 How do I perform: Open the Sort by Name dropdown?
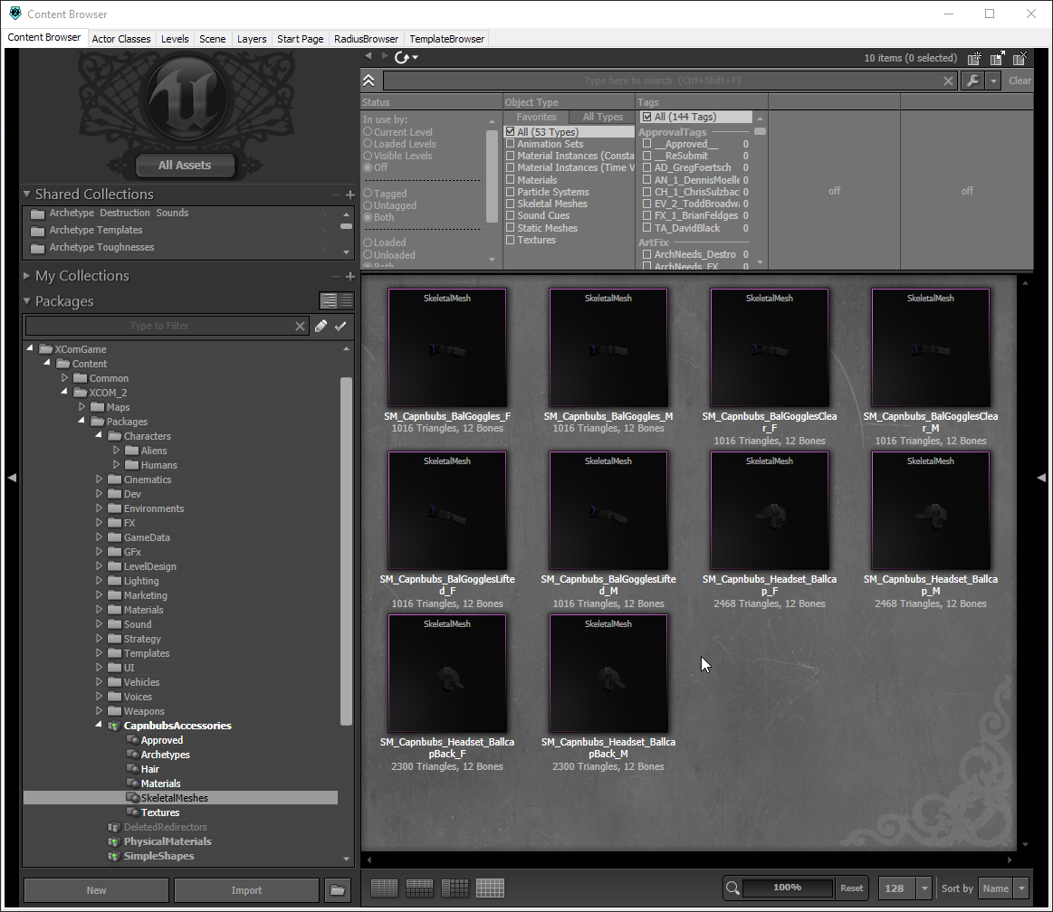coord(1021,888)
